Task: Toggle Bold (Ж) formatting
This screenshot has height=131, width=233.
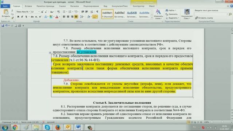Action: [18, 17]
